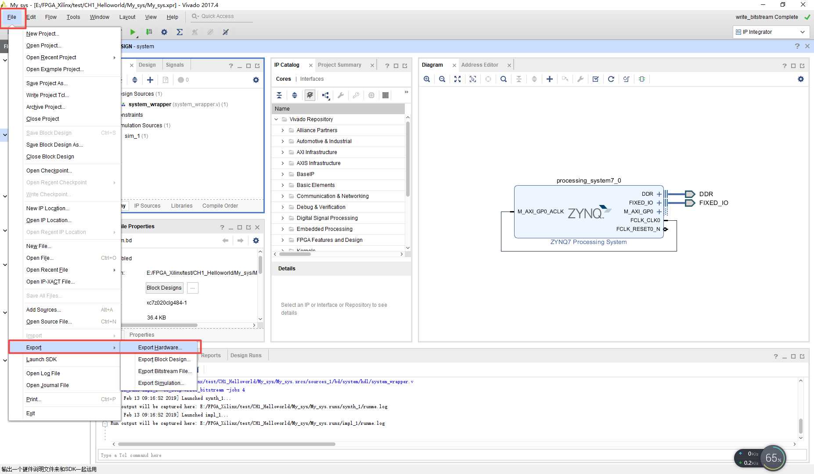Select Export Hardware from the Export submenu
This screenshot has height=474, width=814.
[160, 348]
